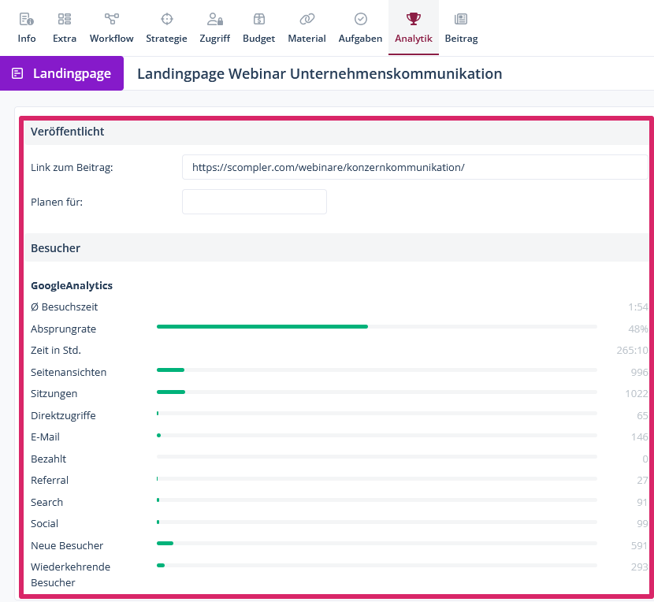
Task: Click the Neue Besucher progress bar
Action: [377, 543]
